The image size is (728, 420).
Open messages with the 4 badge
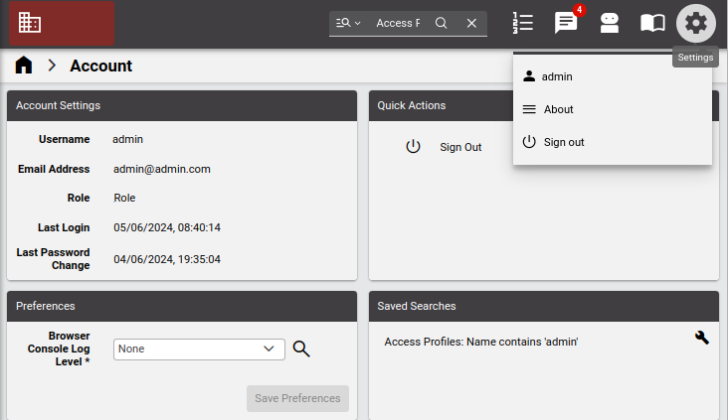point(566,23)
